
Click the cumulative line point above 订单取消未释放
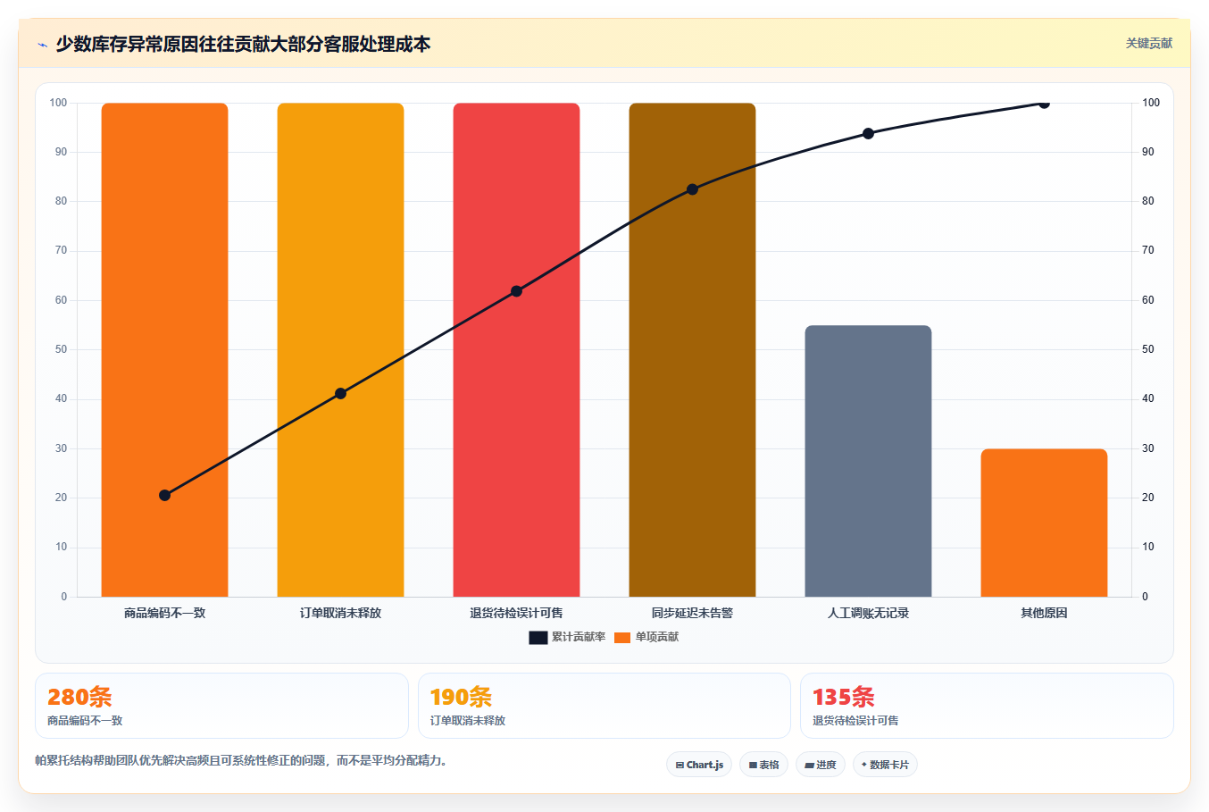(340, 394)
